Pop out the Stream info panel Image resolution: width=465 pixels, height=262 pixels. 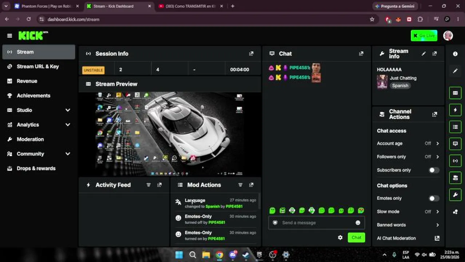coord(434,53)
